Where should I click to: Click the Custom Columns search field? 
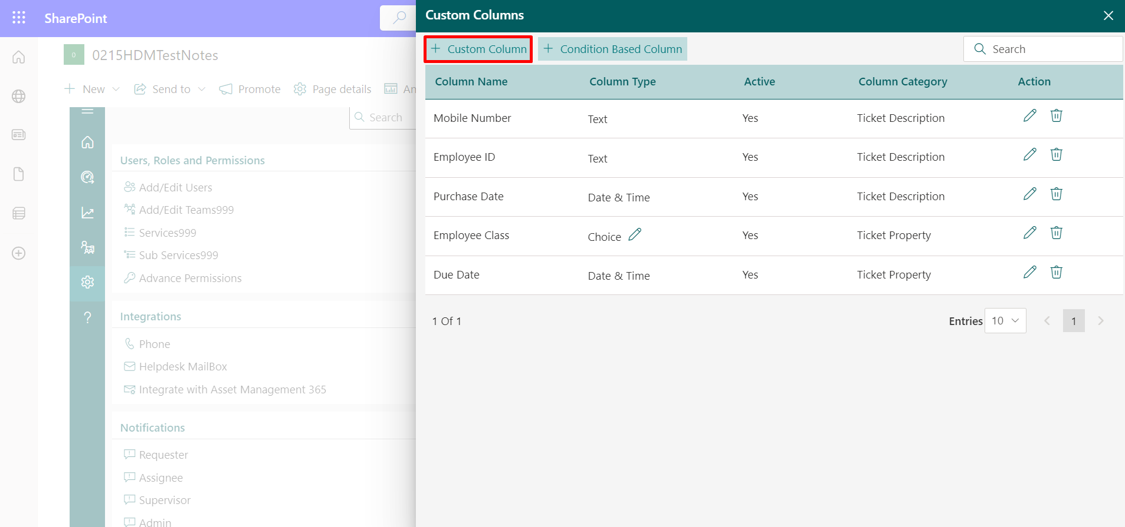tap(1043, 49)
